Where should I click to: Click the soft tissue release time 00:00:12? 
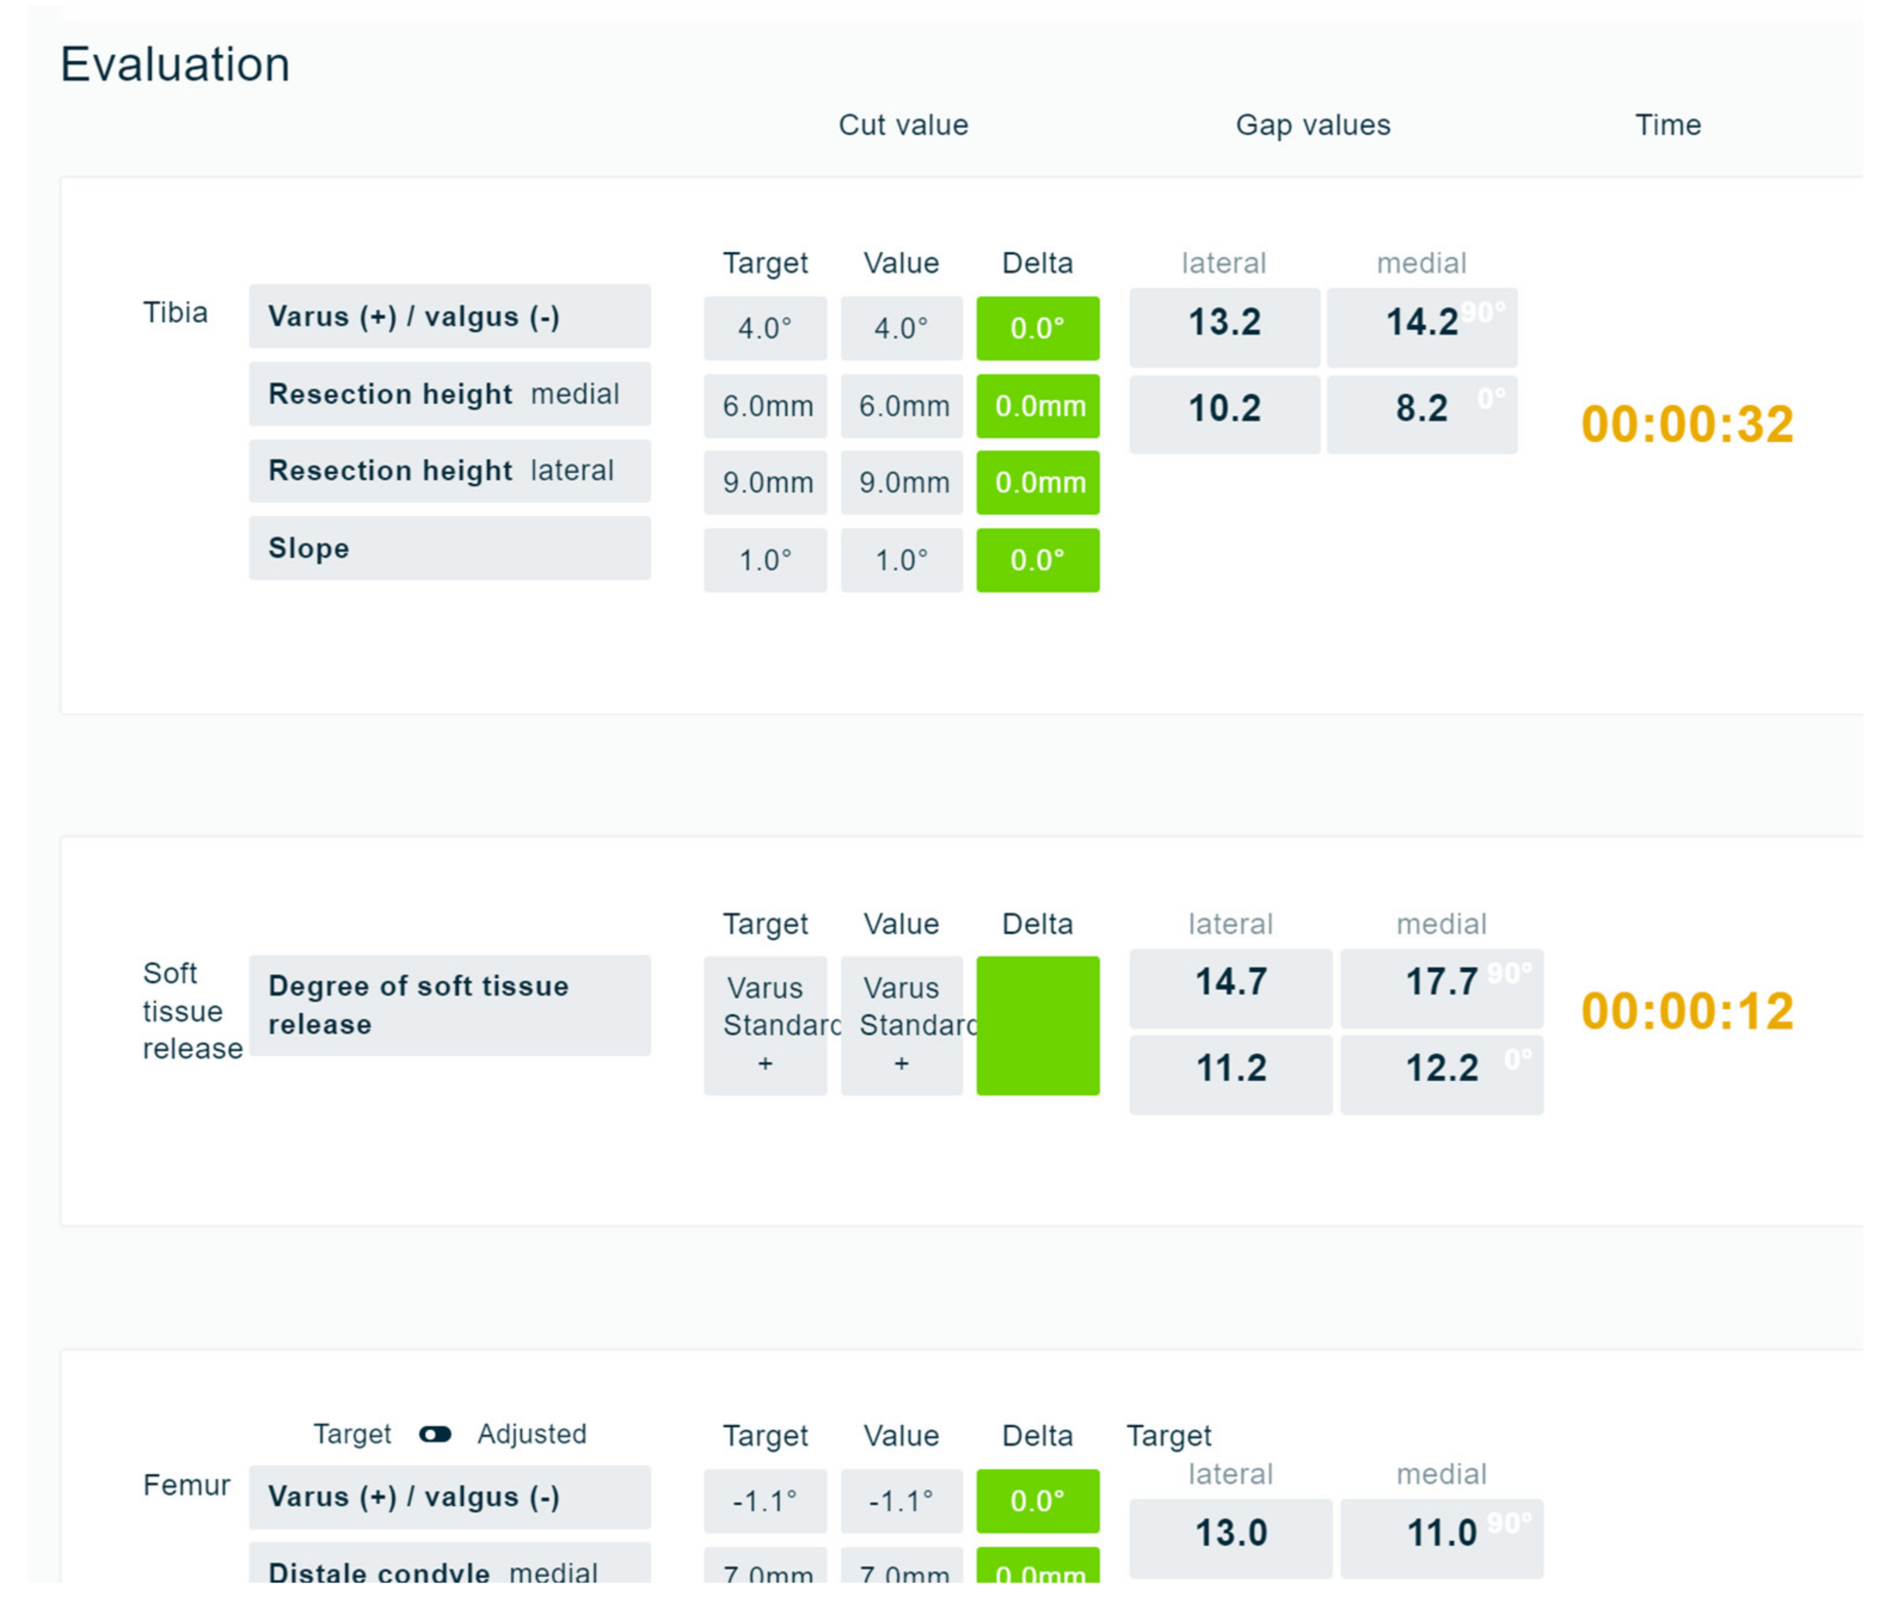pos(1686,1011)
